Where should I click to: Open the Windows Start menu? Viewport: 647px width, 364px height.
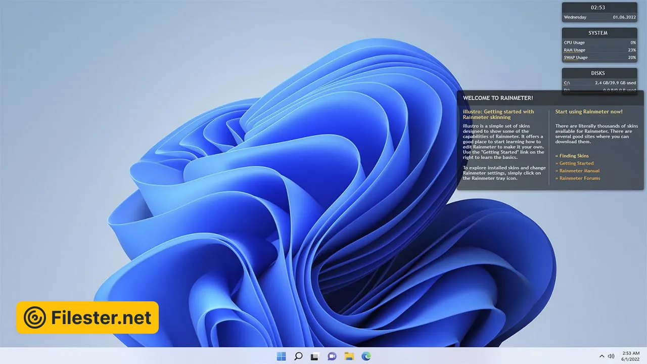point(281,356)
